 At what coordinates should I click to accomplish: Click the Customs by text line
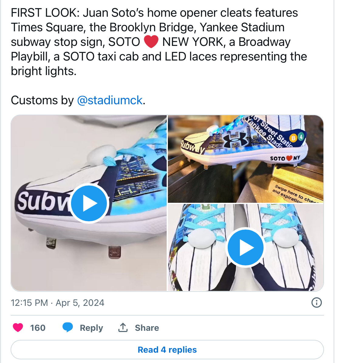click(x=78, y=100)
